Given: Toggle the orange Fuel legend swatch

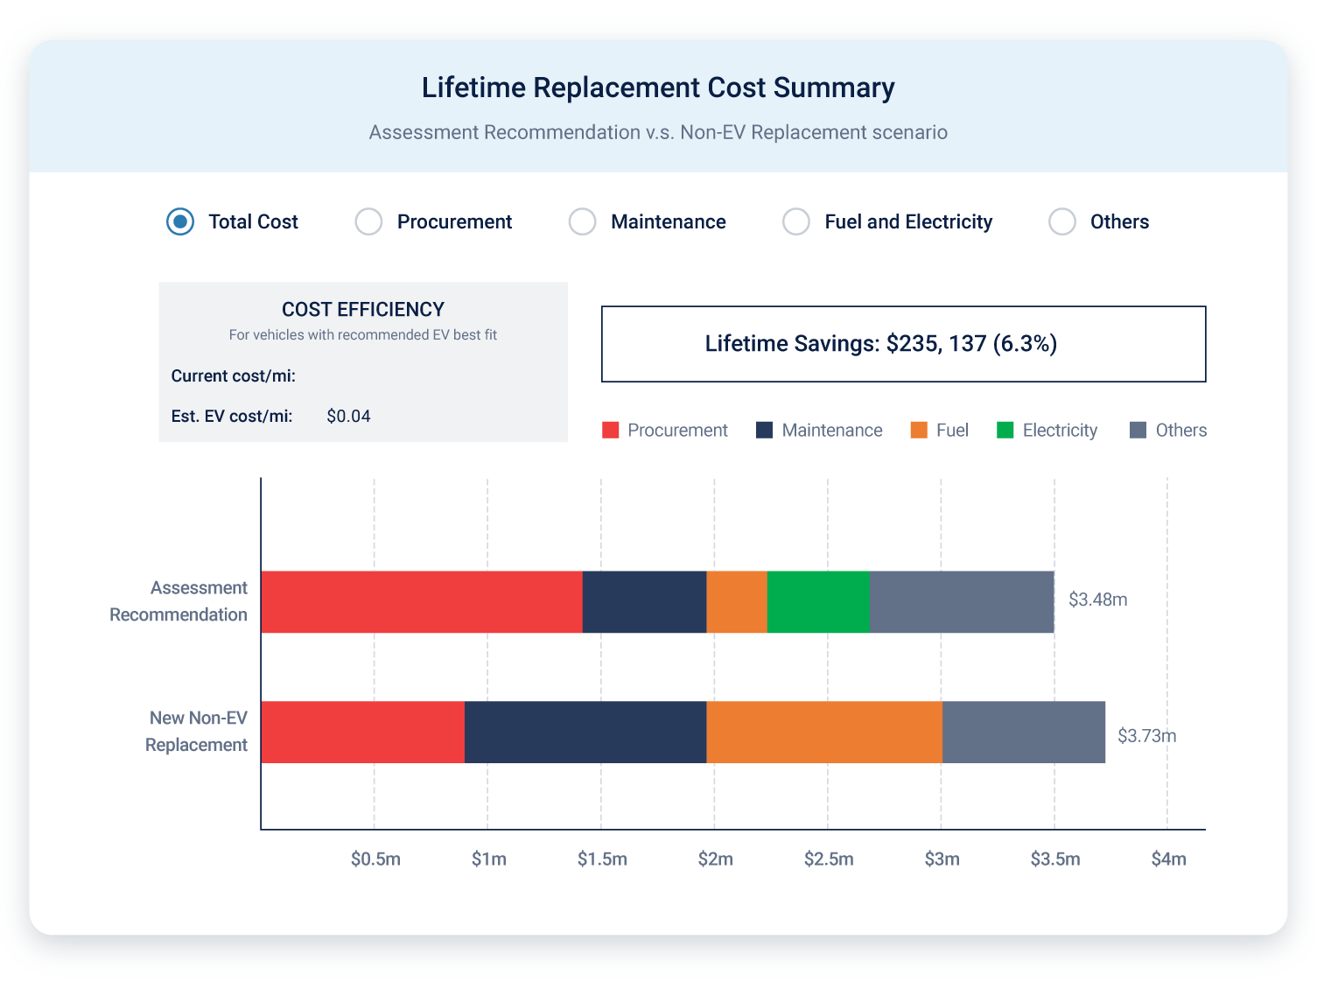Looking at the screenshot, I should click(x=919, y=431).
